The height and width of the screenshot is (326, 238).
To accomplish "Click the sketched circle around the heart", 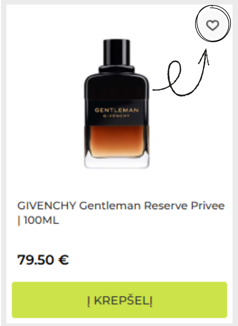I will [x=213, y=24].
